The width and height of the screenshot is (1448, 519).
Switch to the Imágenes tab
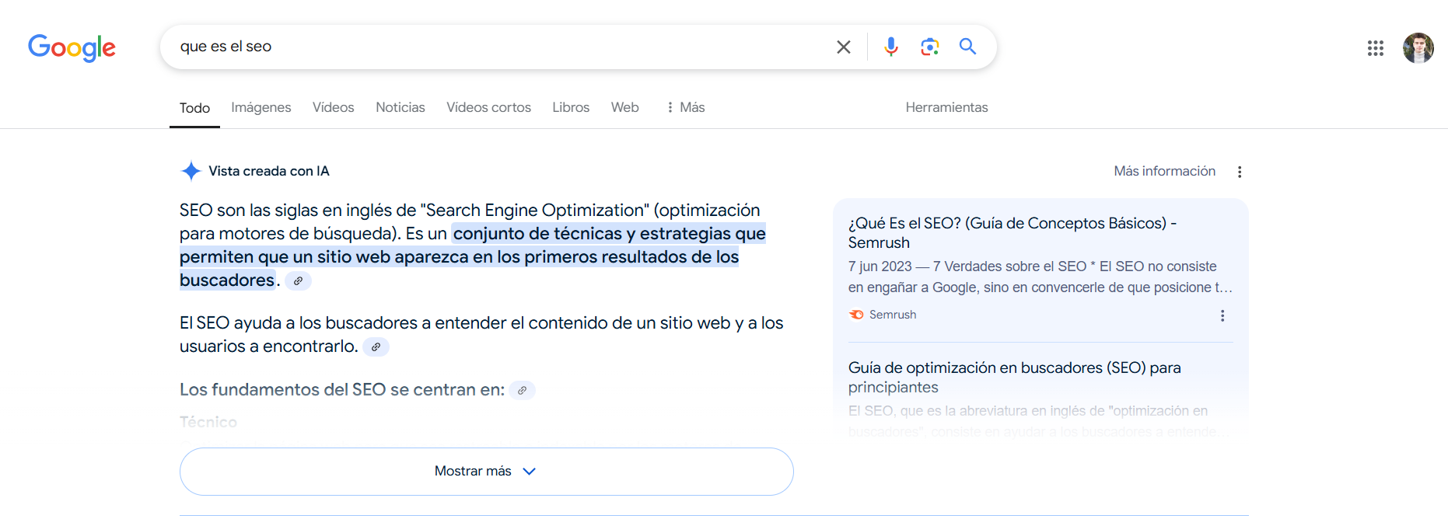(261, 107)
